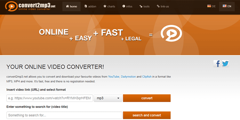240x120 pixels.
Task: Open the link-us page
Action: coord(163,6)
